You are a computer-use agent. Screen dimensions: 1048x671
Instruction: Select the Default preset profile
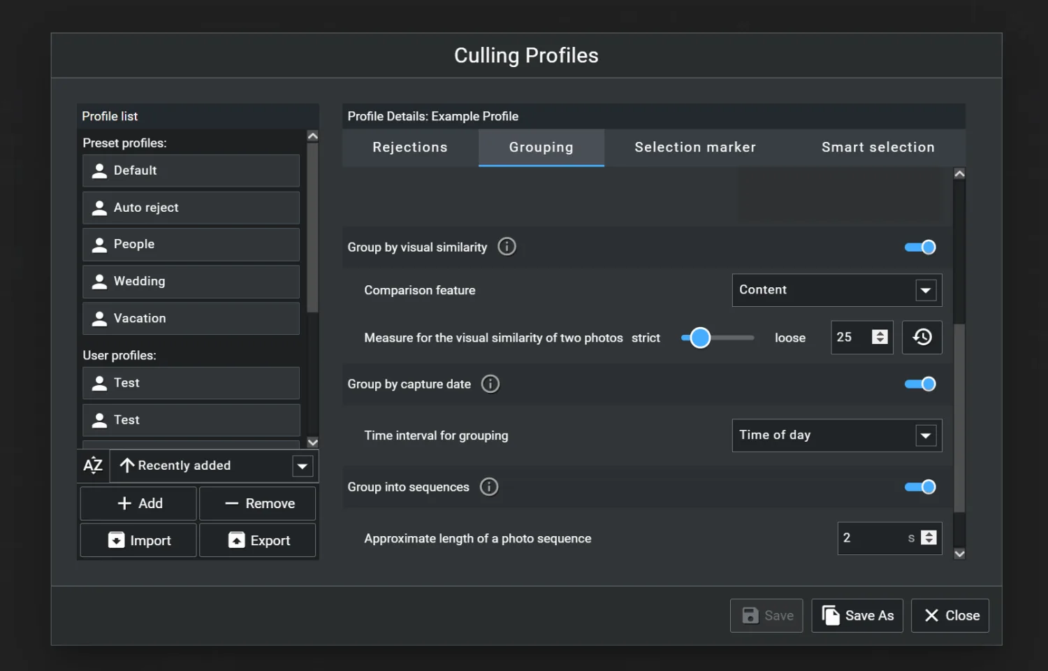click(191, 171)
